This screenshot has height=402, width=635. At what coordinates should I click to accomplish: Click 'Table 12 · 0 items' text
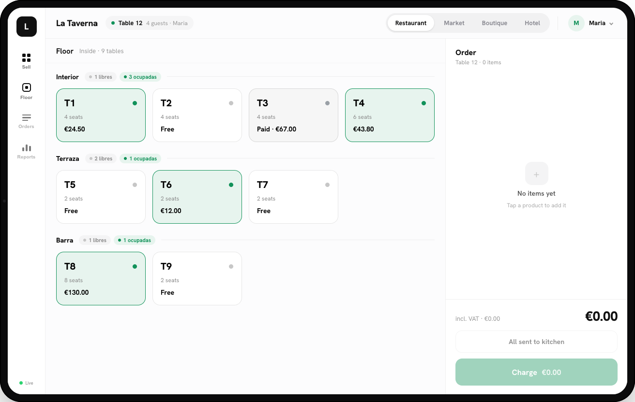478,62
